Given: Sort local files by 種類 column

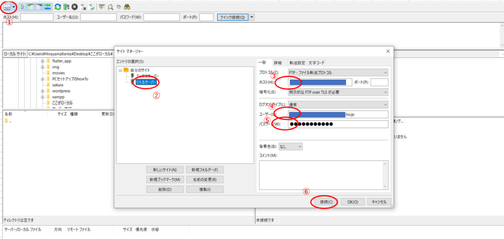Looking at the screenshot, I should (x=84, y=113).
